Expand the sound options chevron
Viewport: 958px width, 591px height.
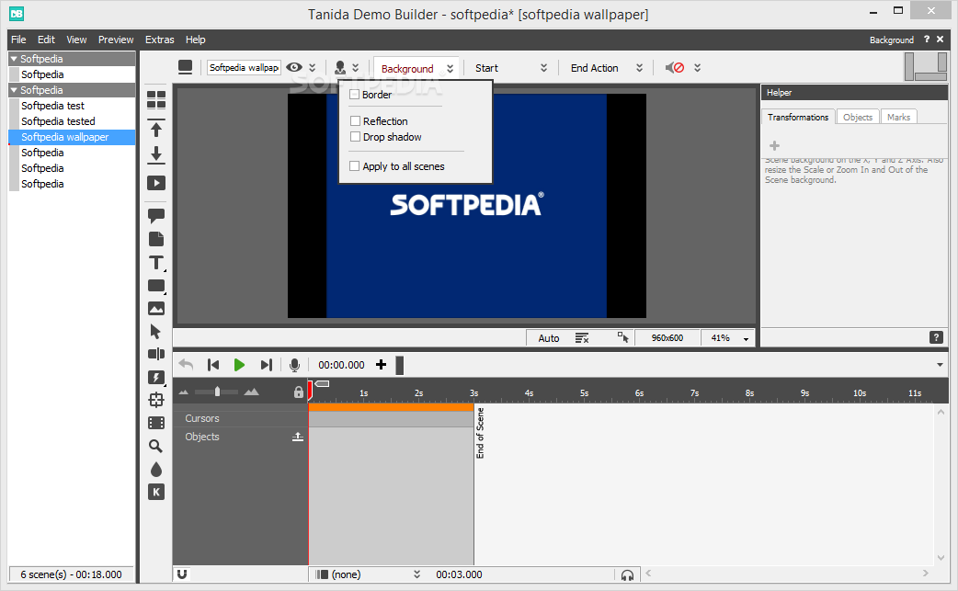tap(697, 68)
